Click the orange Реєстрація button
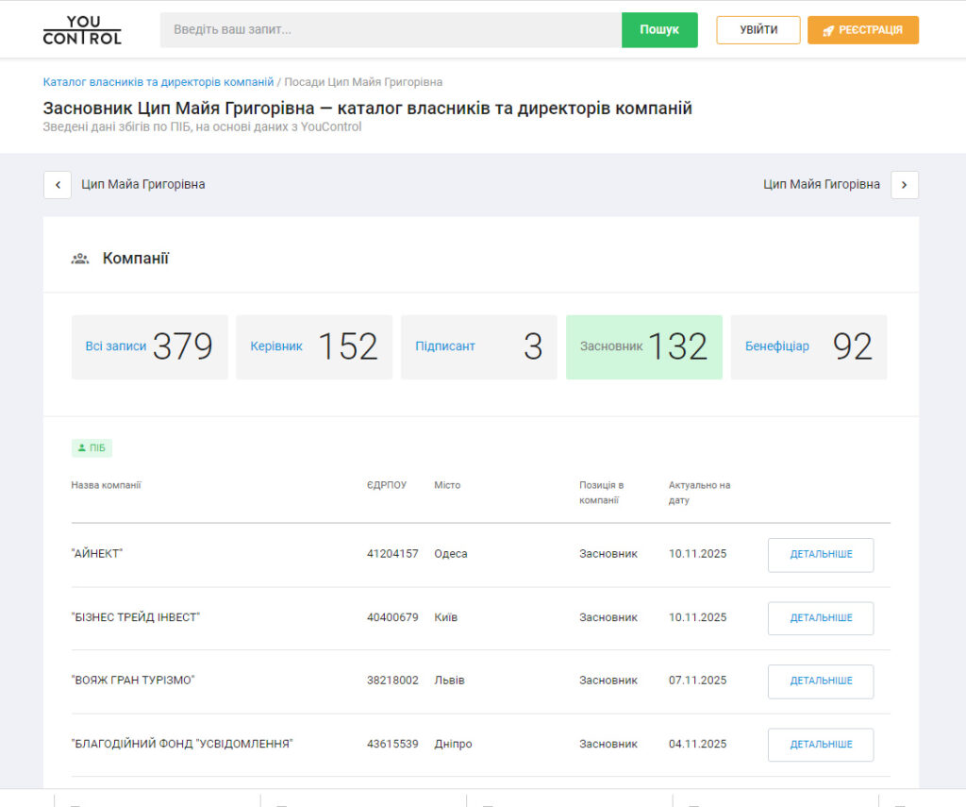 [x=862, y=30]
